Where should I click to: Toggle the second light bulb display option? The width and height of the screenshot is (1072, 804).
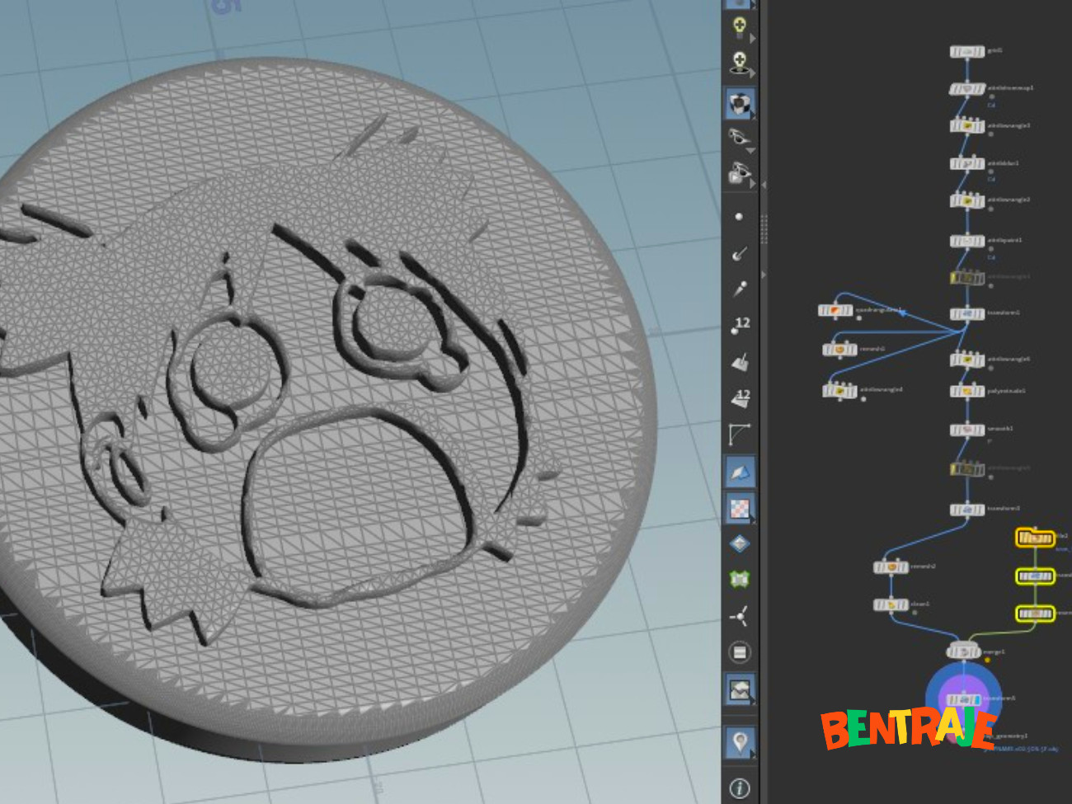pos(740,63)
